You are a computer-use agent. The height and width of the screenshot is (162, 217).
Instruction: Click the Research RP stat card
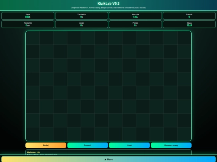coord(28,24)
